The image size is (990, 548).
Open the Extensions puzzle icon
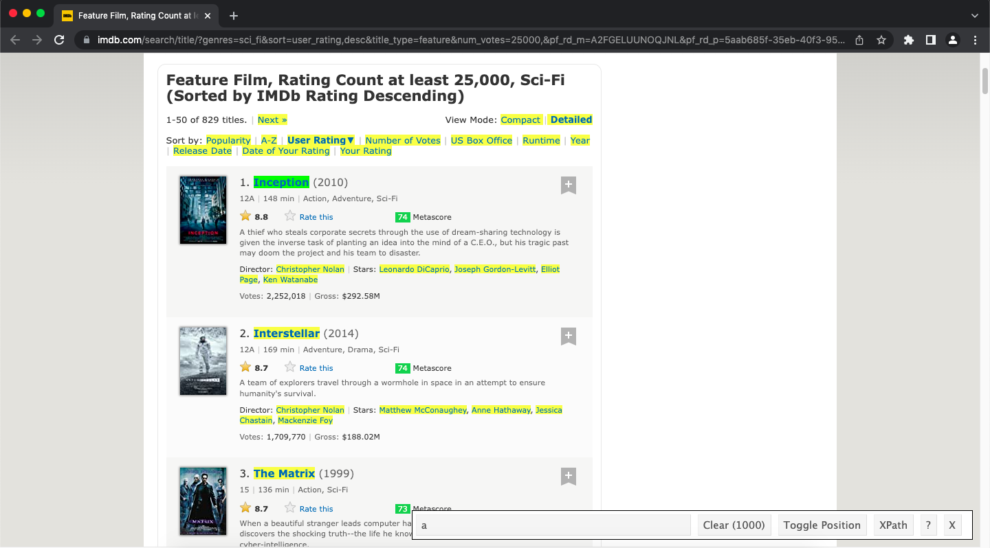coord(909,40)
